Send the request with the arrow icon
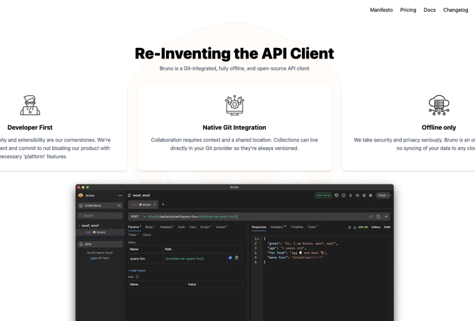475x321 pixels. (386, 217)
